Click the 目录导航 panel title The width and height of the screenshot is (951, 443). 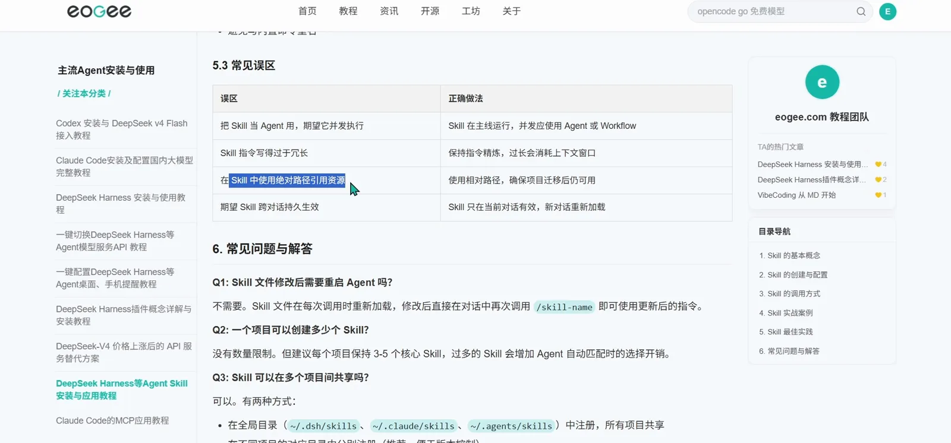click(774, 232)
